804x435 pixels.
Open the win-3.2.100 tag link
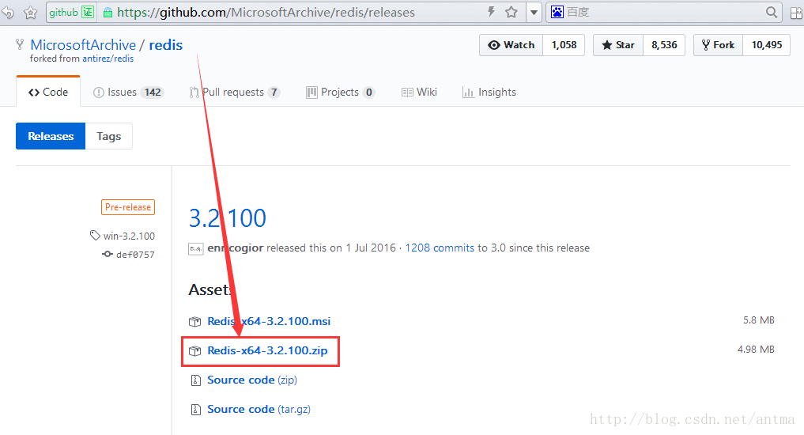tap(129, 236)
